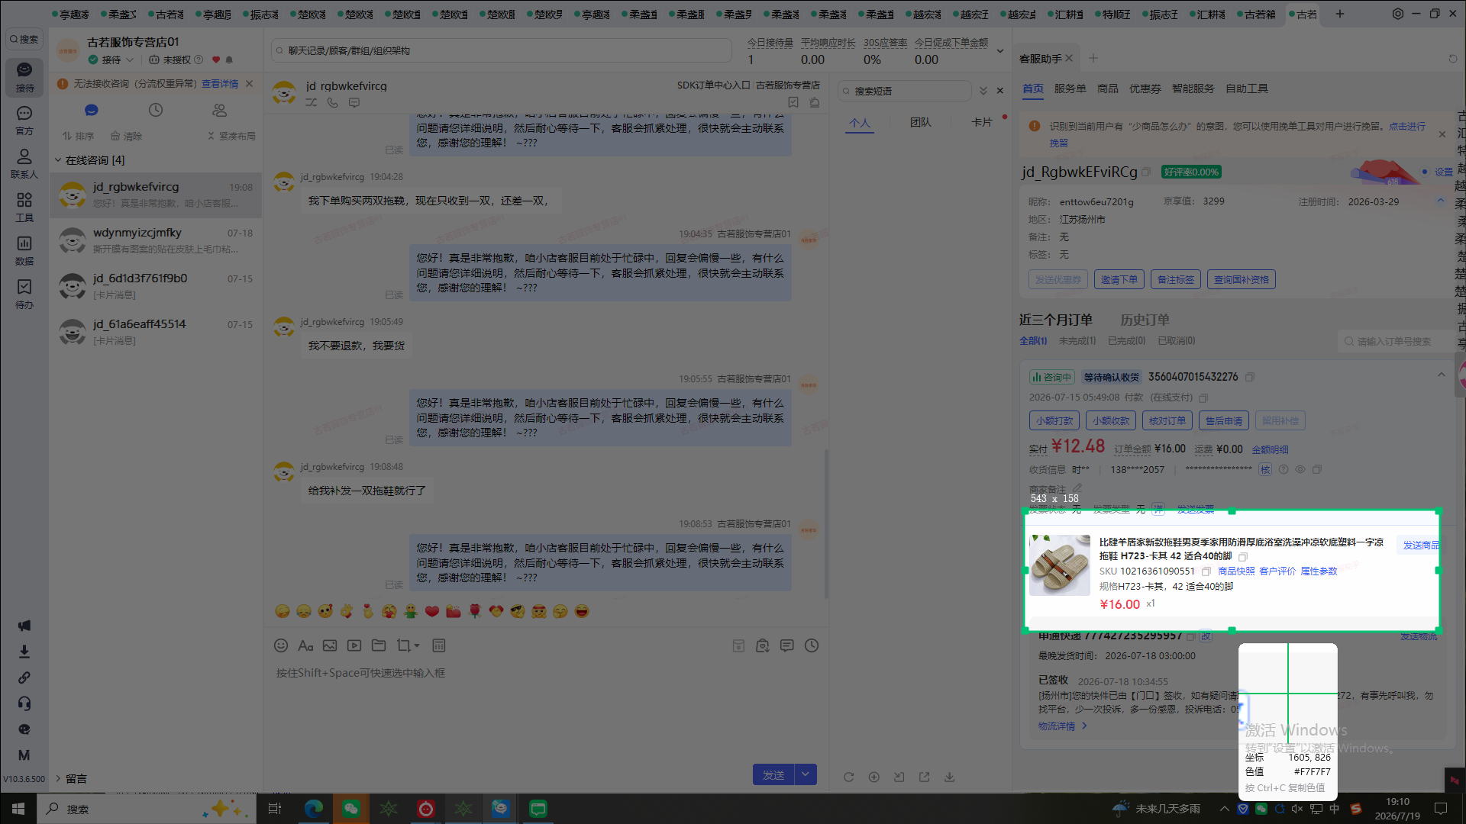Collapse the order card 3560407015432276
The height and width of the screenshot is (824, 1466).
[1441, 375]
